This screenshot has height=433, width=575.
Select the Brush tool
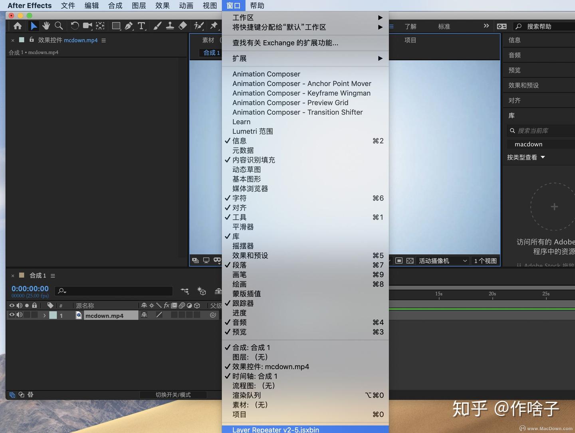157,26
